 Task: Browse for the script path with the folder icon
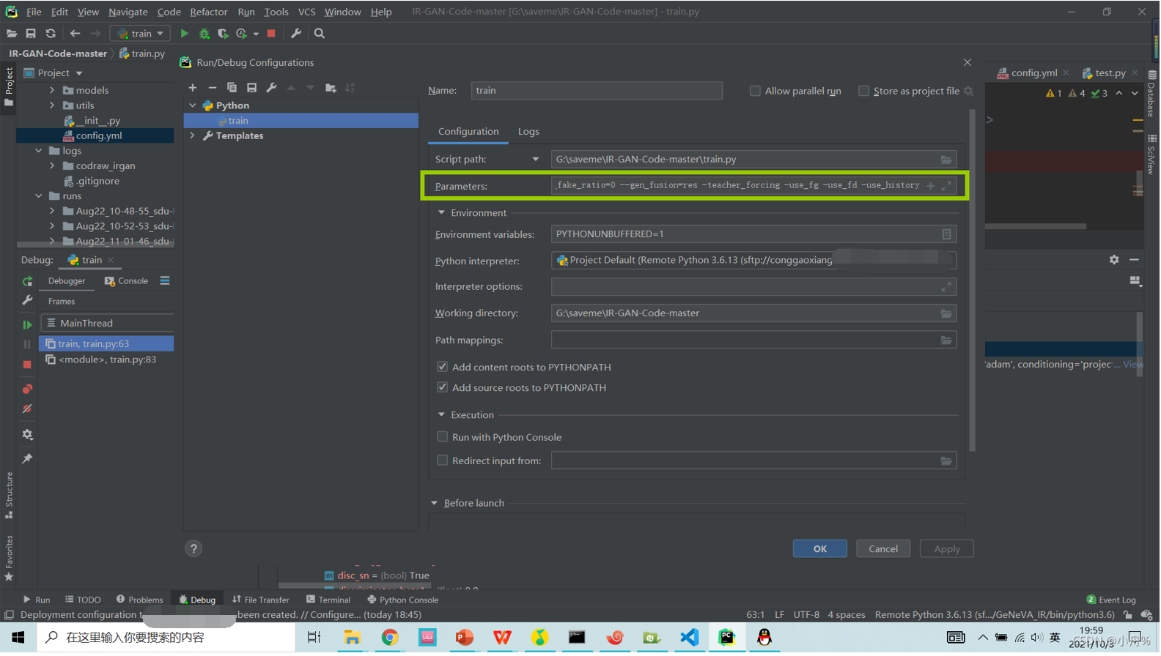pyautogui.click(x=946, y=160)
